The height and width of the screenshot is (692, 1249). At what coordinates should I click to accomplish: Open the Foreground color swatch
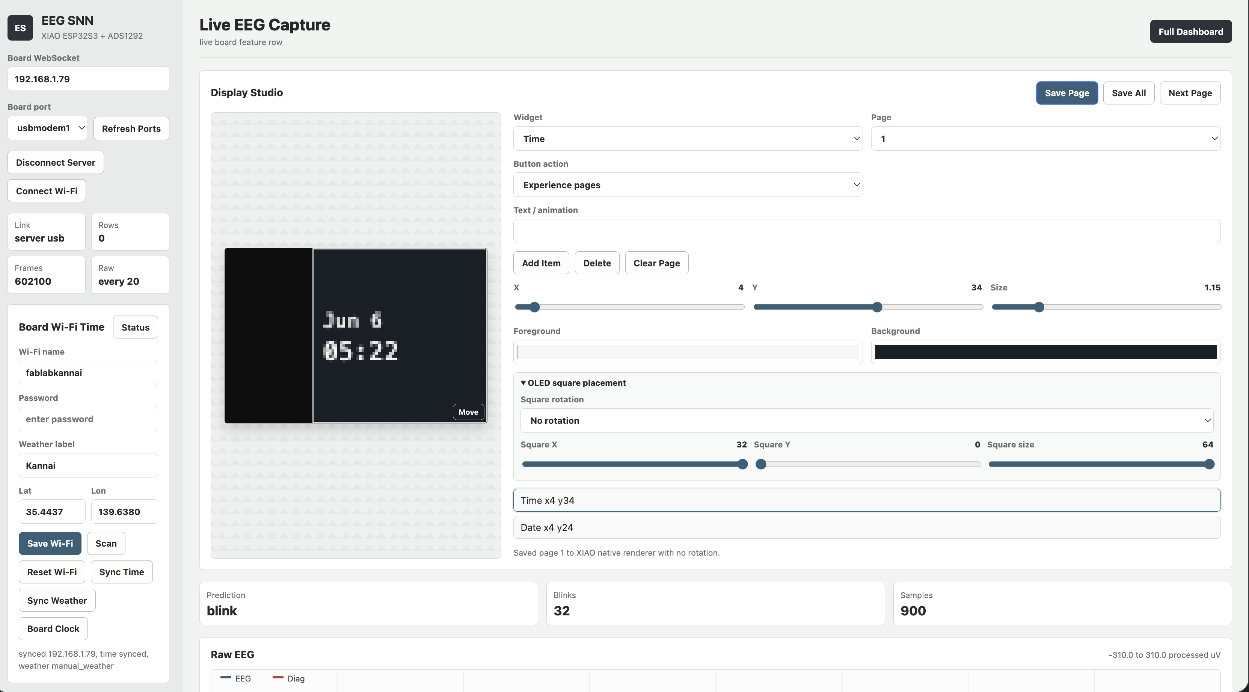pos(688,352)
